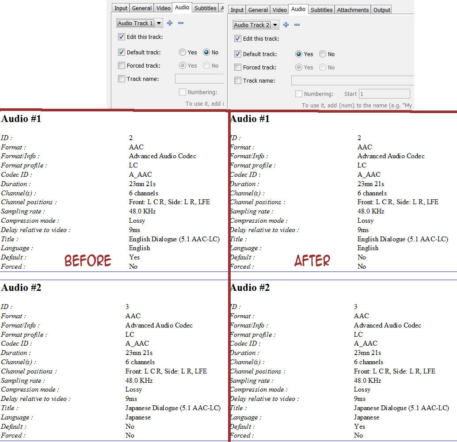This screenshot has height=442, width=457.
Task: Enable the 'Numbering' checkbox
Action: 298,93
